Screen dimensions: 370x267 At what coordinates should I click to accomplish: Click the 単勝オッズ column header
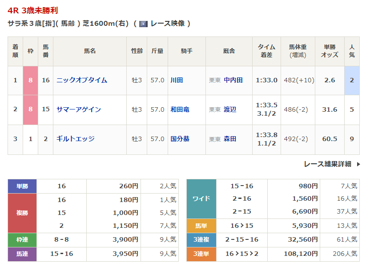pyautogui.click(x=329, y=51)
